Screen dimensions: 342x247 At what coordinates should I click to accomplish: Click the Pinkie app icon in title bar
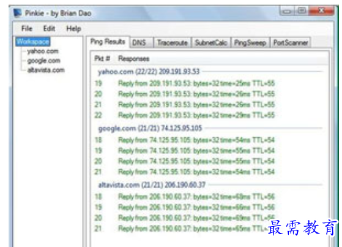pyautogui.click(x=18, y=13)
